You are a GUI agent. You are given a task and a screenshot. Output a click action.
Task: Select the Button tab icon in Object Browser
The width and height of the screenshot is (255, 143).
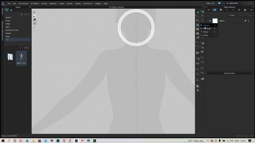click(x=221, y=10)
